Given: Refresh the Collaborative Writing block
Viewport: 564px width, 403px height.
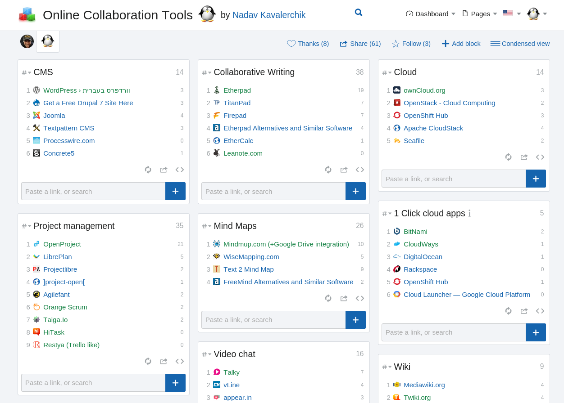Looking at the screenshot, I should 328,170.
